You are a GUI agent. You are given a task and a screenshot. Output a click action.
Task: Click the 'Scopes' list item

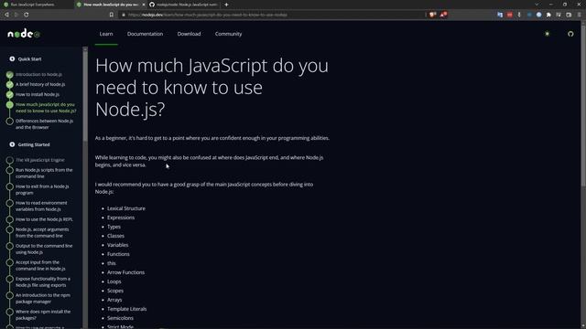115,291
